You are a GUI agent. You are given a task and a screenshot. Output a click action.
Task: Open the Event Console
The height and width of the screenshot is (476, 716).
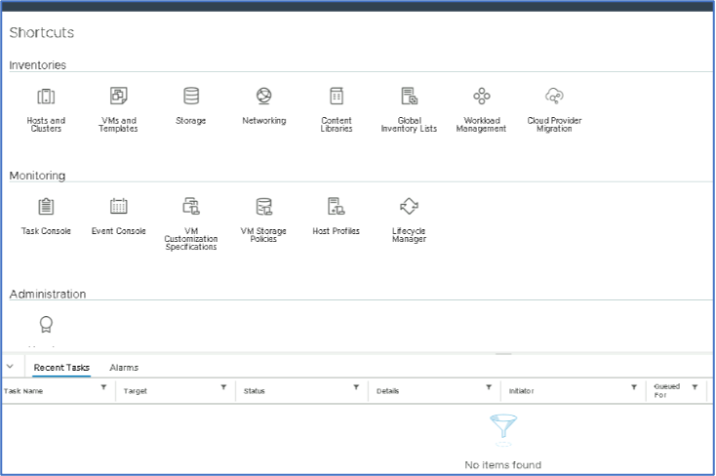point(118,207)
